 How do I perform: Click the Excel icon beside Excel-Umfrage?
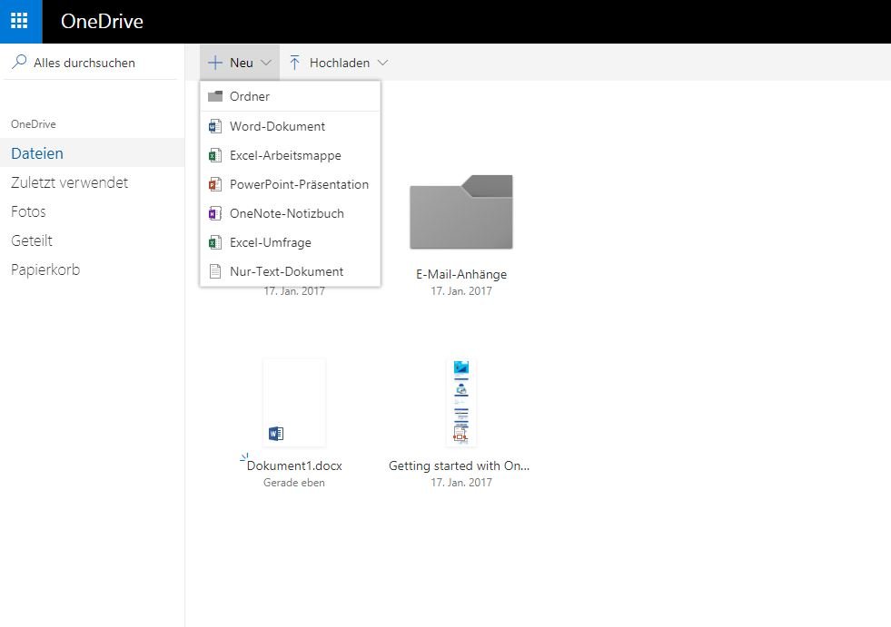coord(214,242)
